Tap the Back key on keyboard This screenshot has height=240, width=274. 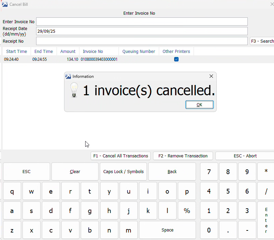(x=172, y=172)
